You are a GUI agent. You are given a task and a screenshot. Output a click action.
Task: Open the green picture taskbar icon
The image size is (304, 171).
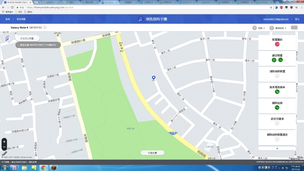point(34,168)
